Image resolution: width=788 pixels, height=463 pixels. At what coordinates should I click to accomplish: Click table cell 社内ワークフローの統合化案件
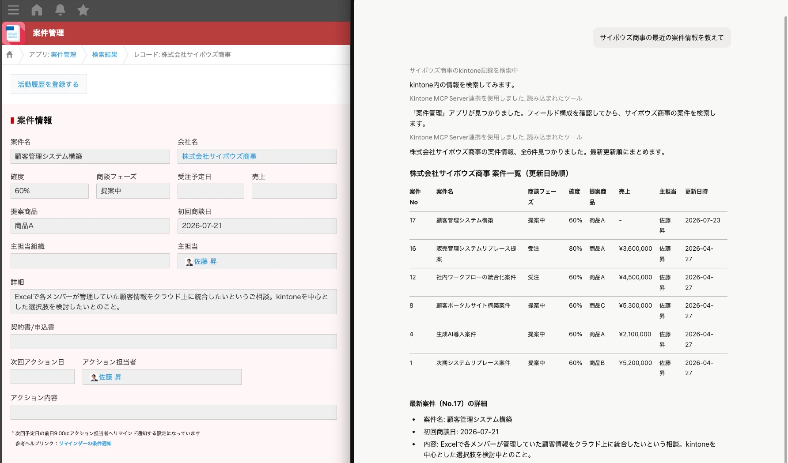click(x=476, y=277)
